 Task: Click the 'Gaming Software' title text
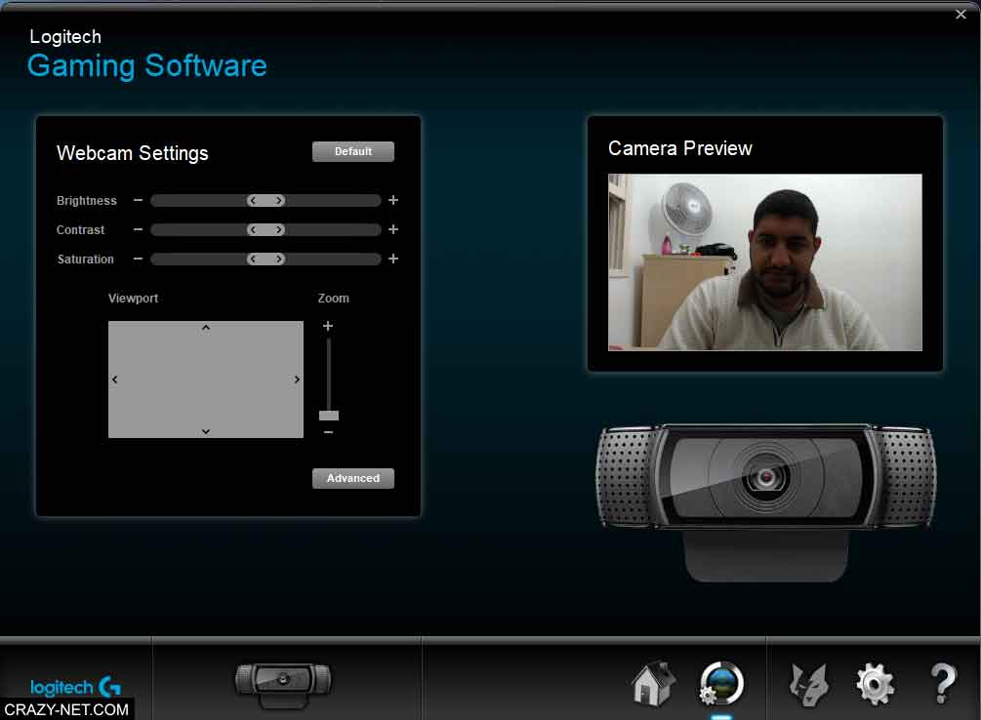coord(147,66)
